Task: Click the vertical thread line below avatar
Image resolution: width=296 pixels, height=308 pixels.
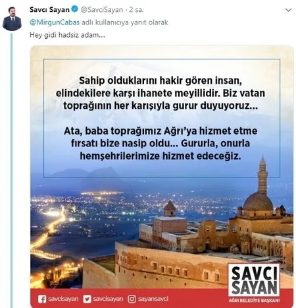Action: (x=12, y=170)
